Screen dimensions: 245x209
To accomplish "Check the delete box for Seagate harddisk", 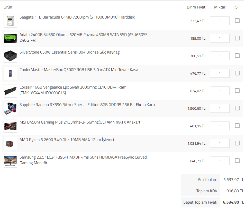I will pos(237,21).
